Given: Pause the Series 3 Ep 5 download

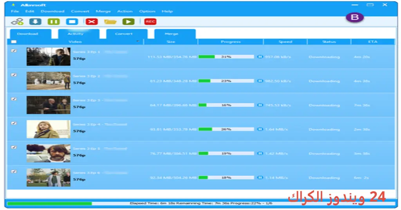Looking at the screenshot, I should click(260, 153).
